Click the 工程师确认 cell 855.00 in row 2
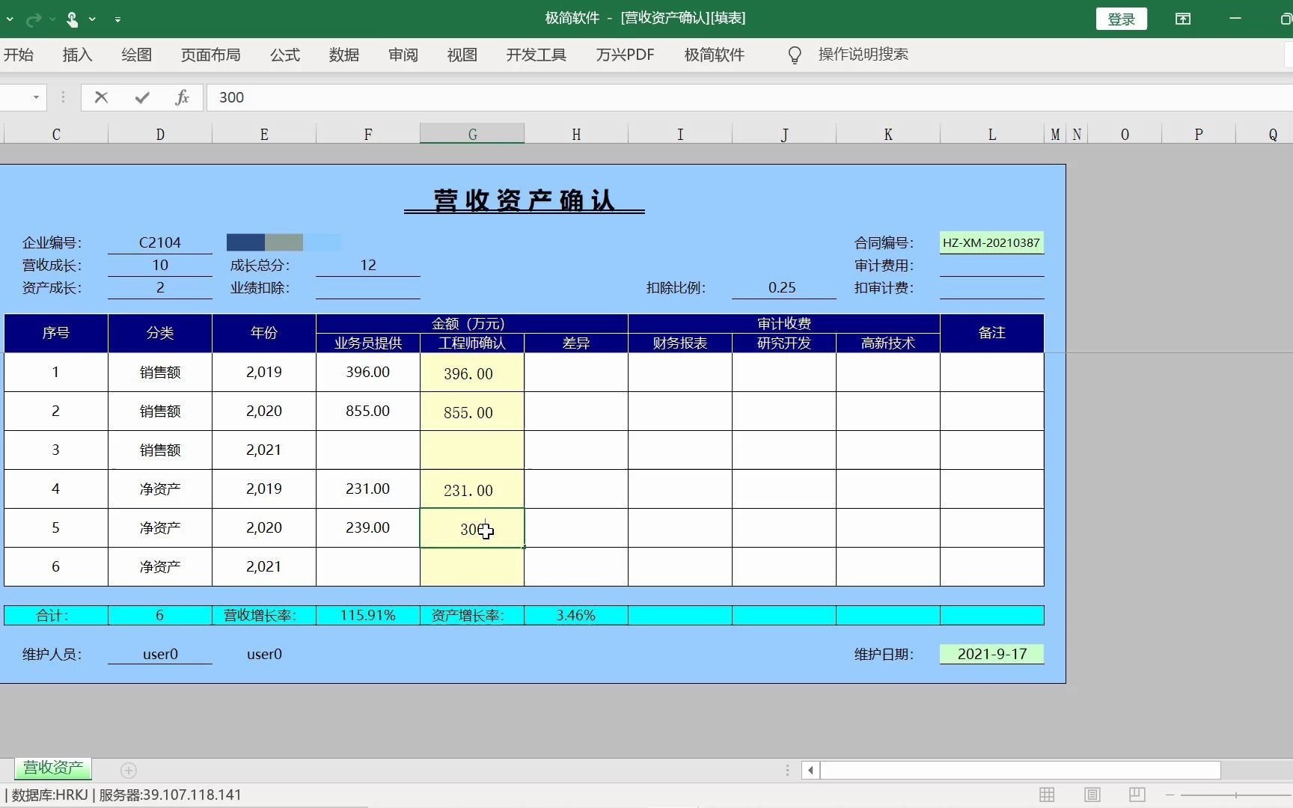Screen dimensions: 1293x808 pyautogui.click(x=472, y=411)
